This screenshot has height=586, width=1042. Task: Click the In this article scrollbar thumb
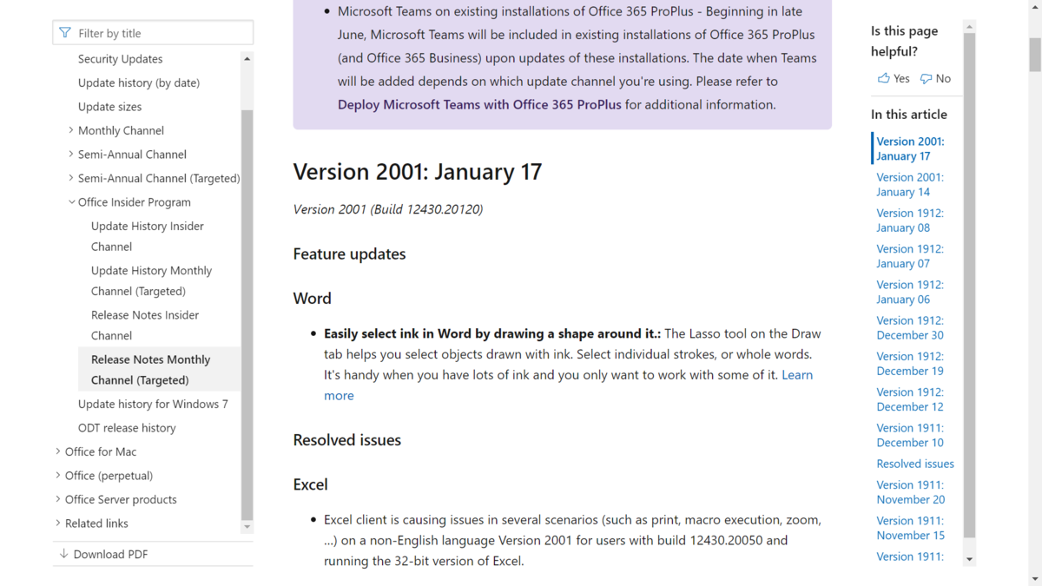pos(970,286)
